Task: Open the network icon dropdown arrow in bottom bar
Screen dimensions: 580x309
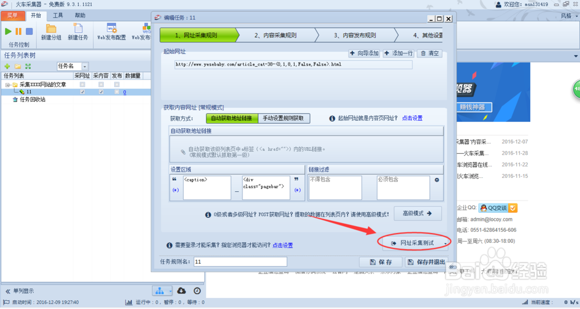Action: [x=170, y=291]
